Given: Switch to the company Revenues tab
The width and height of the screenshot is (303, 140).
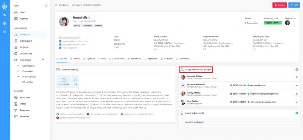Looking at the screenshot, I should point(134,59).
